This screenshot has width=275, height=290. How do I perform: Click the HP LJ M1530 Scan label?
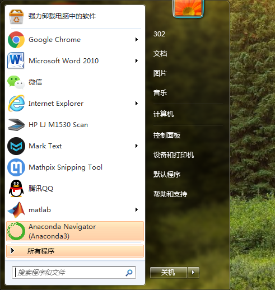point(58,125)
